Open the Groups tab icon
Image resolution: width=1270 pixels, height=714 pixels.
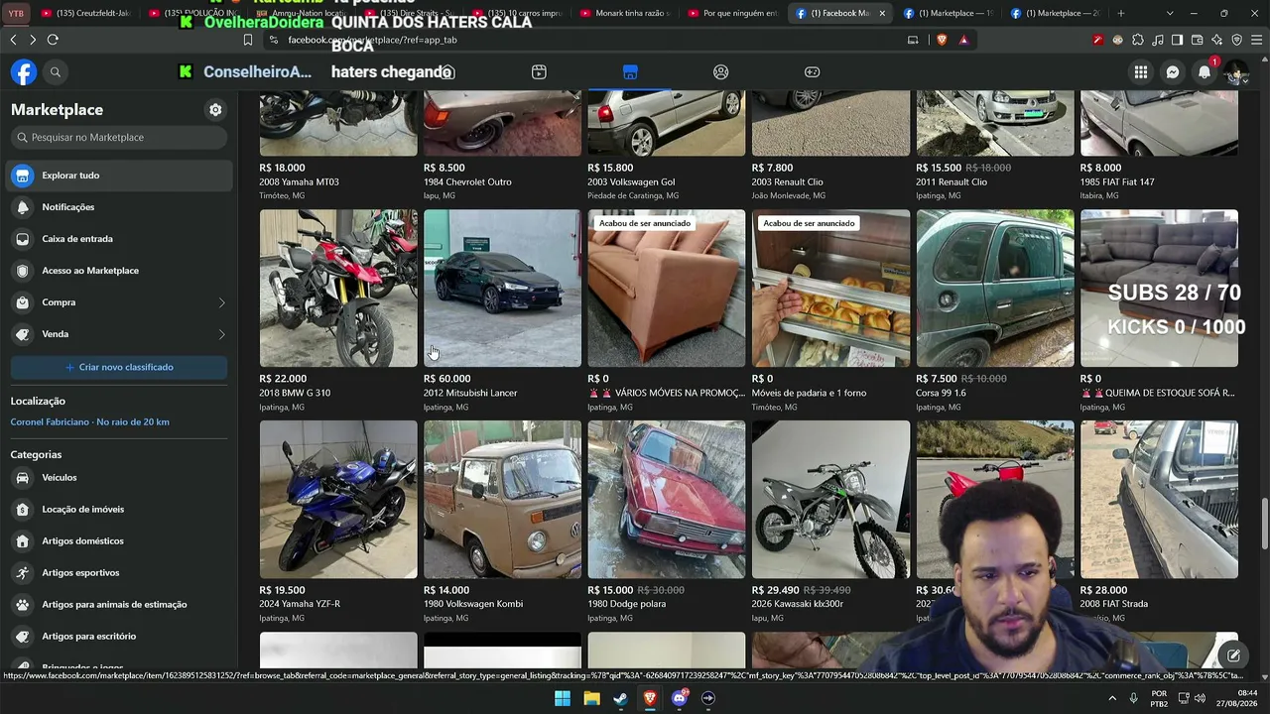point(721,72)
